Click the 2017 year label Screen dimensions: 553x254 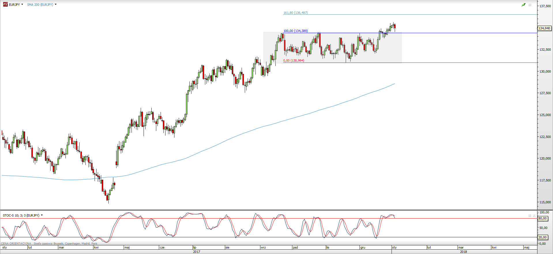click(197, 252)
